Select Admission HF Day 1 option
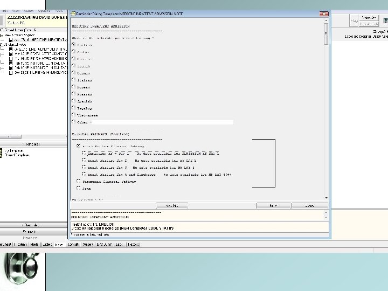Screen dimensions: 388x291 point(84,153)
